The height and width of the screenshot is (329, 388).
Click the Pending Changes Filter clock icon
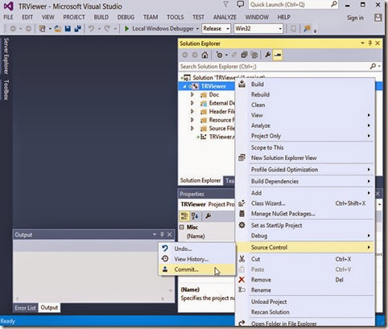coord(219,55)
